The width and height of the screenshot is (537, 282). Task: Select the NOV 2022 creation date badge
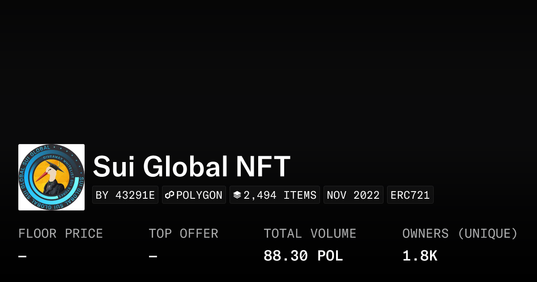click(353, 195)
